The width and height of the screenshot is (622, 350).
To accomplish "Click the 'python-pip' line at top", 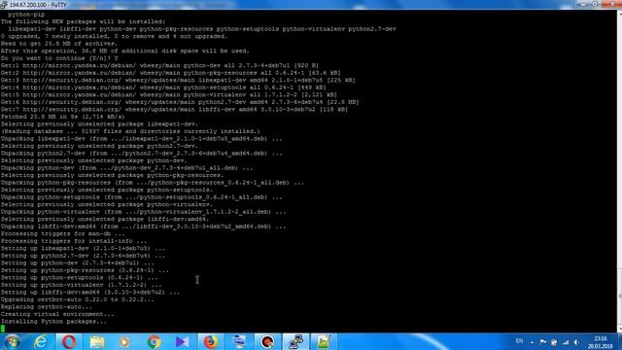I will click(x=26, y=15).
